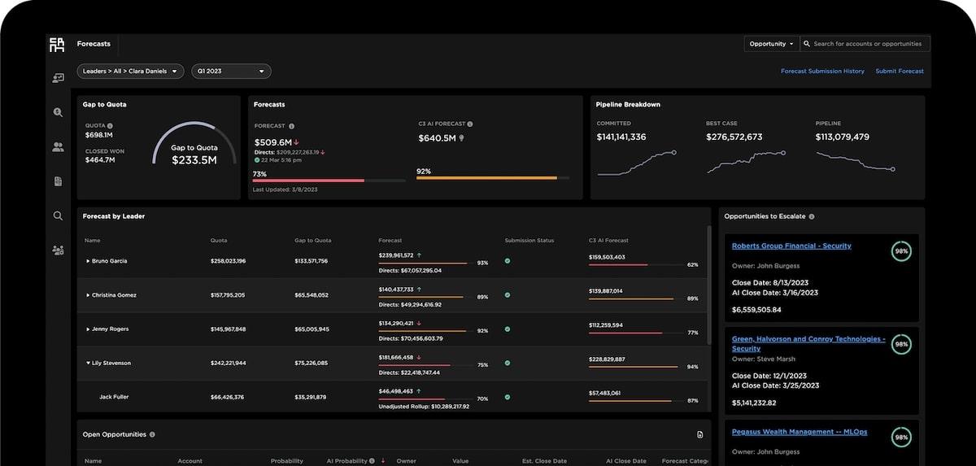Click the C3 AI logo icon
The width and height of the screenshot is (976, 466).
(x=57, y=45)
